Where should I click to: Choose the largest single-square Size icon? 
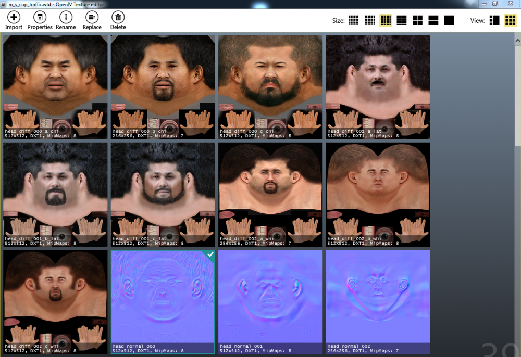coord(449,20)
